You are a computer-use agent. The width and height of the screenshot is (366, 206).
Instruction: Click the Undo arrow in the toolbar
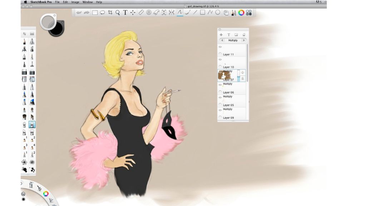79,12
